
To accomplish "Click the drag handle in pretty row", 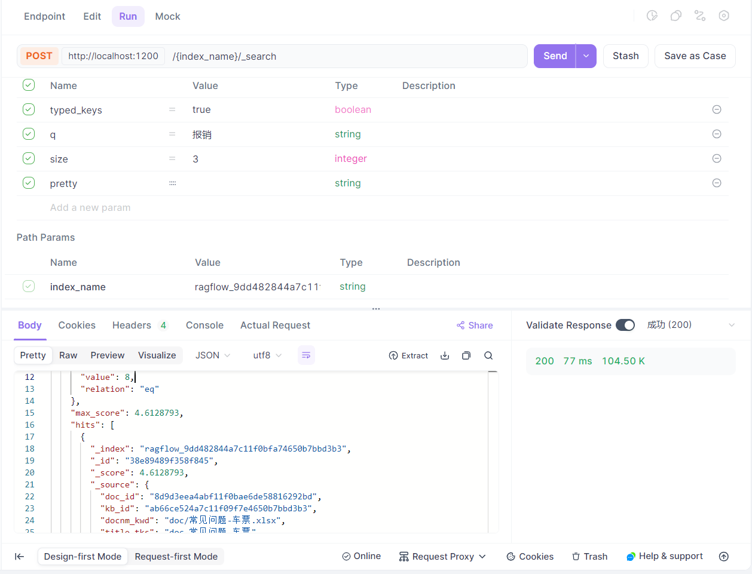I will tap(172, 183).
